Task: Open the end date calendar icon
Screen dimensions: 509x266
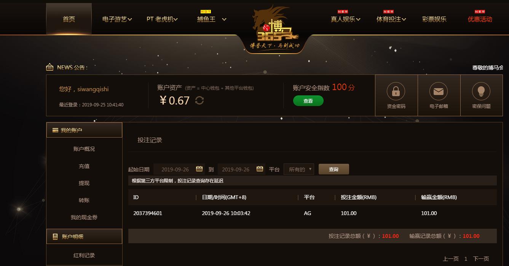Action: click(260, 169)
